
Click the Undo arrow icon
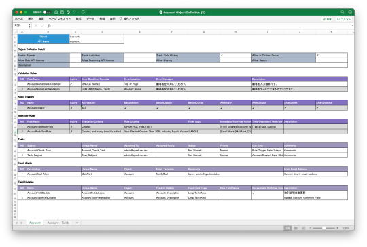pyautogui.click(x=74, y=12)
